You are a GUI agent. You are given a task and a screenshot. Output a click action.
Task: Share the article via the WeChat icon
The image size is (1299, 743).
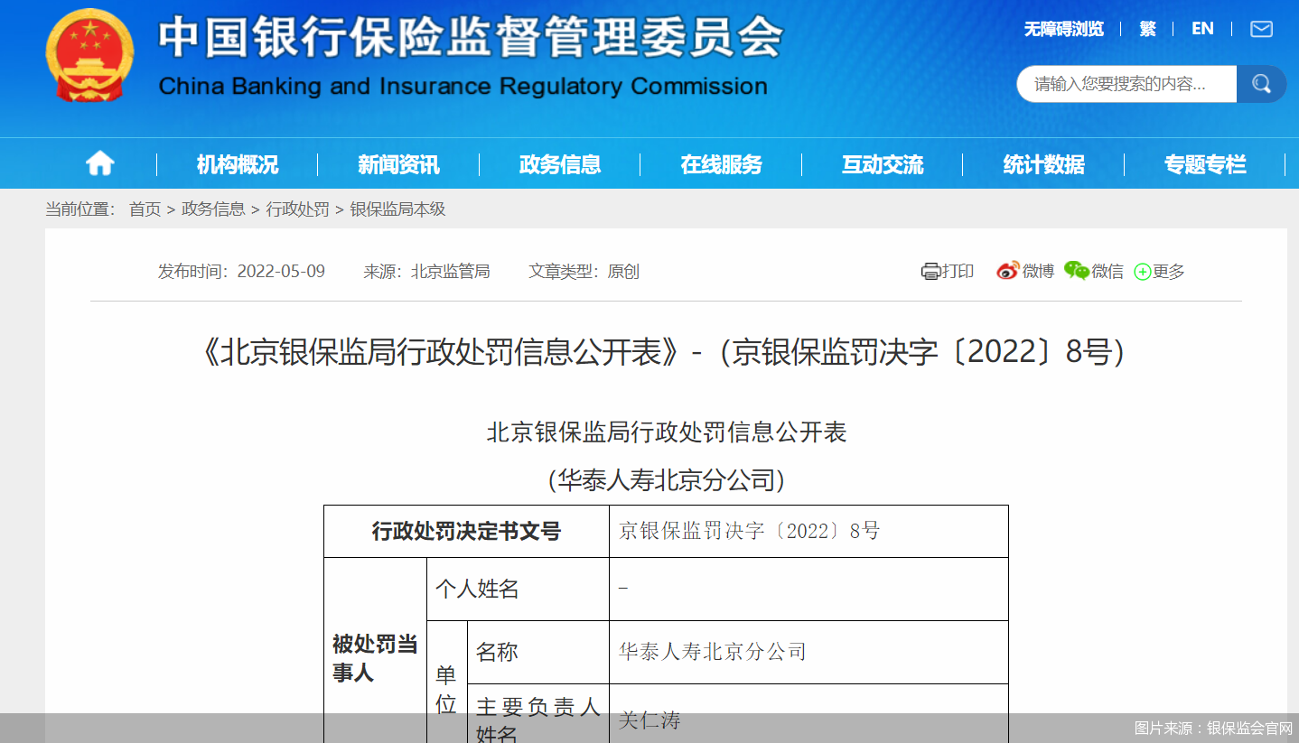1075,271
